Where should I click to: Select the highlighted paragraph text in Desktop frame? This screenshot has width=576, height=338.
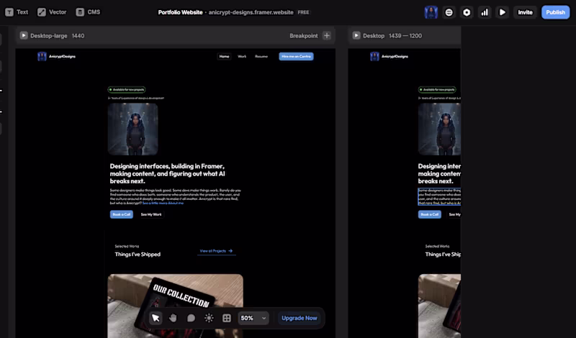pos(439,197)
